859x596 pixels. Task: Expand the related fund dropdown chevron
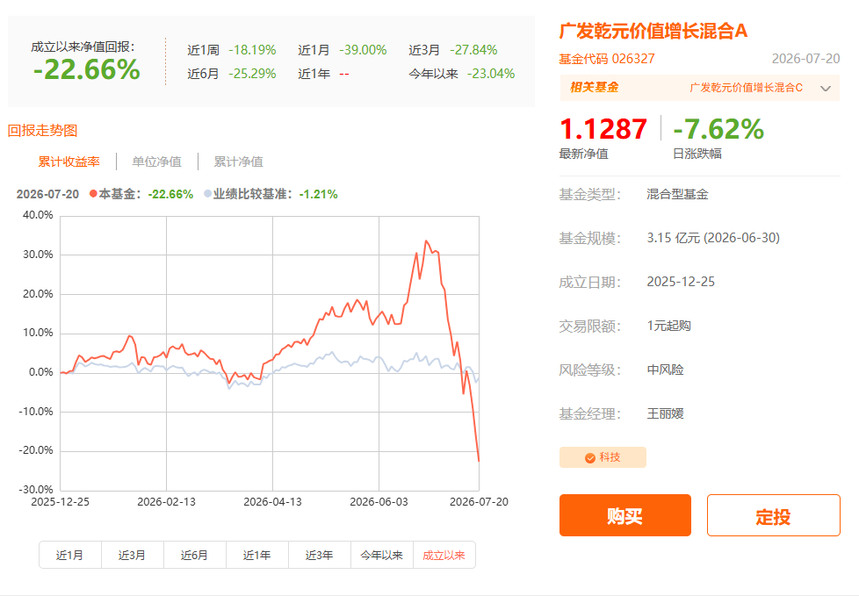point(826,88)
